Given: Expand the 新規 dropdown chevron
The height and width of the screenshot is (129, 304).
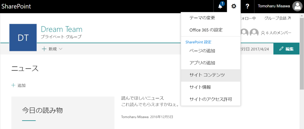Looking at the screenshot, I should click(61, 49).
